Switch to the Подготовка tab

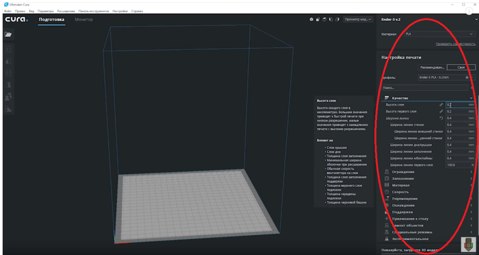click(52, 20)
